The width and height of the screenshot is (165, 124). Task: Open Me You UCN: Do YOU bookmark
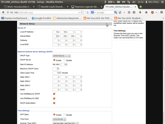98,18
